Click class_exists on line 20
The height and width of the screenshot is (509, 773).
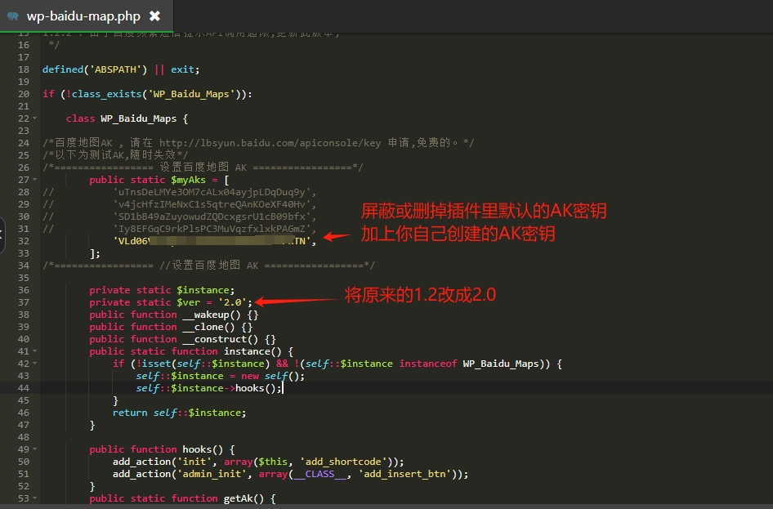coord(106,94)
